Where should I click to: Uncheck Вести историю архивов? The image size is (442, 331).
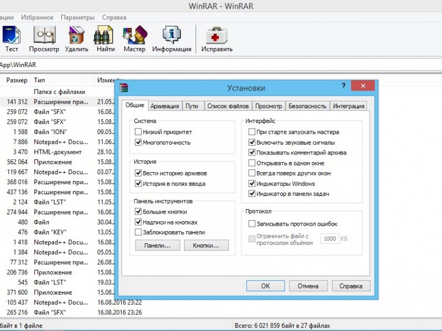coord(138,173)
